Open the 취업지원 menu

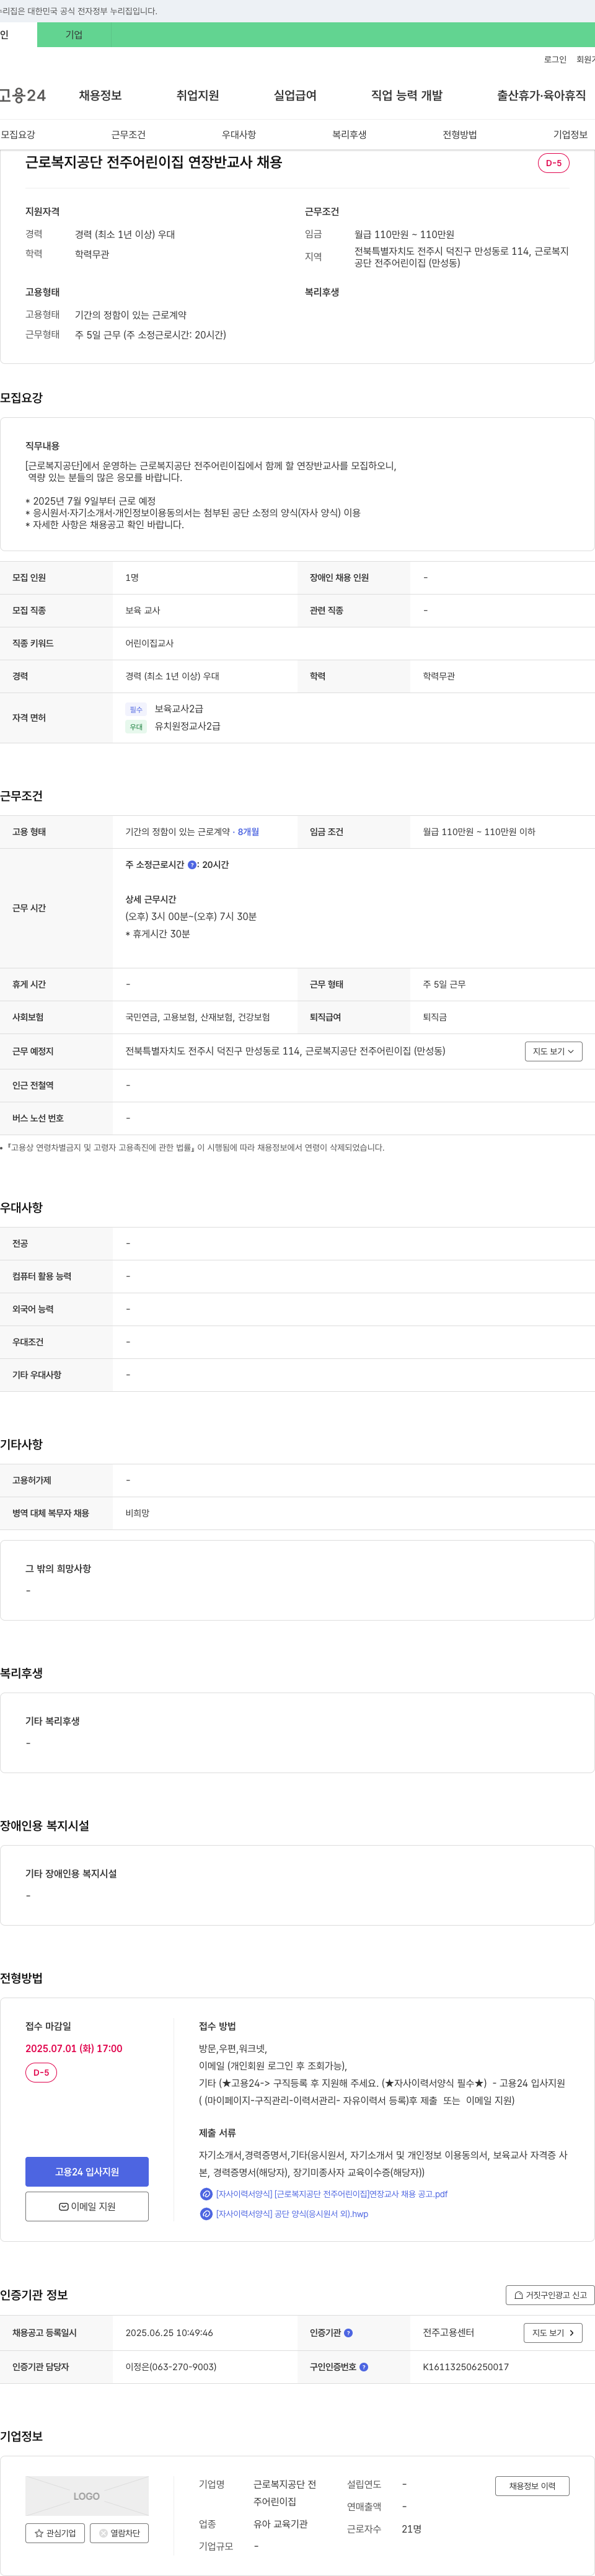click(x=198, y=95)
